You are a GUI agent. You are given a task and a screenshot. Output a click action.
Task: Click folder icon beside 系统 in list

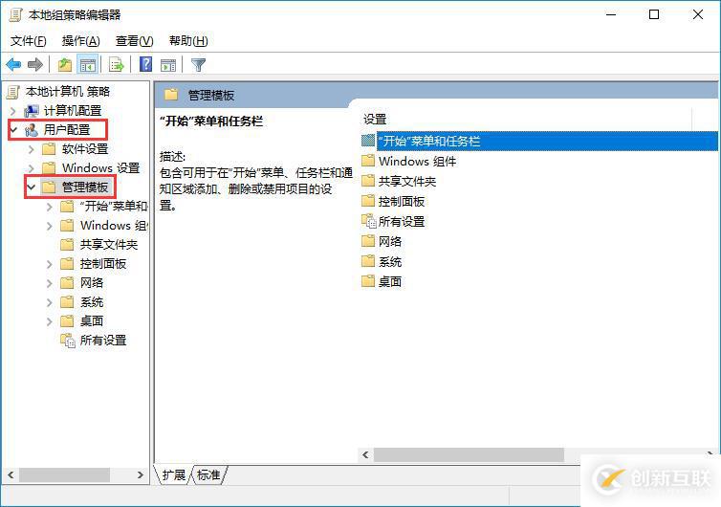click(368, 261)
